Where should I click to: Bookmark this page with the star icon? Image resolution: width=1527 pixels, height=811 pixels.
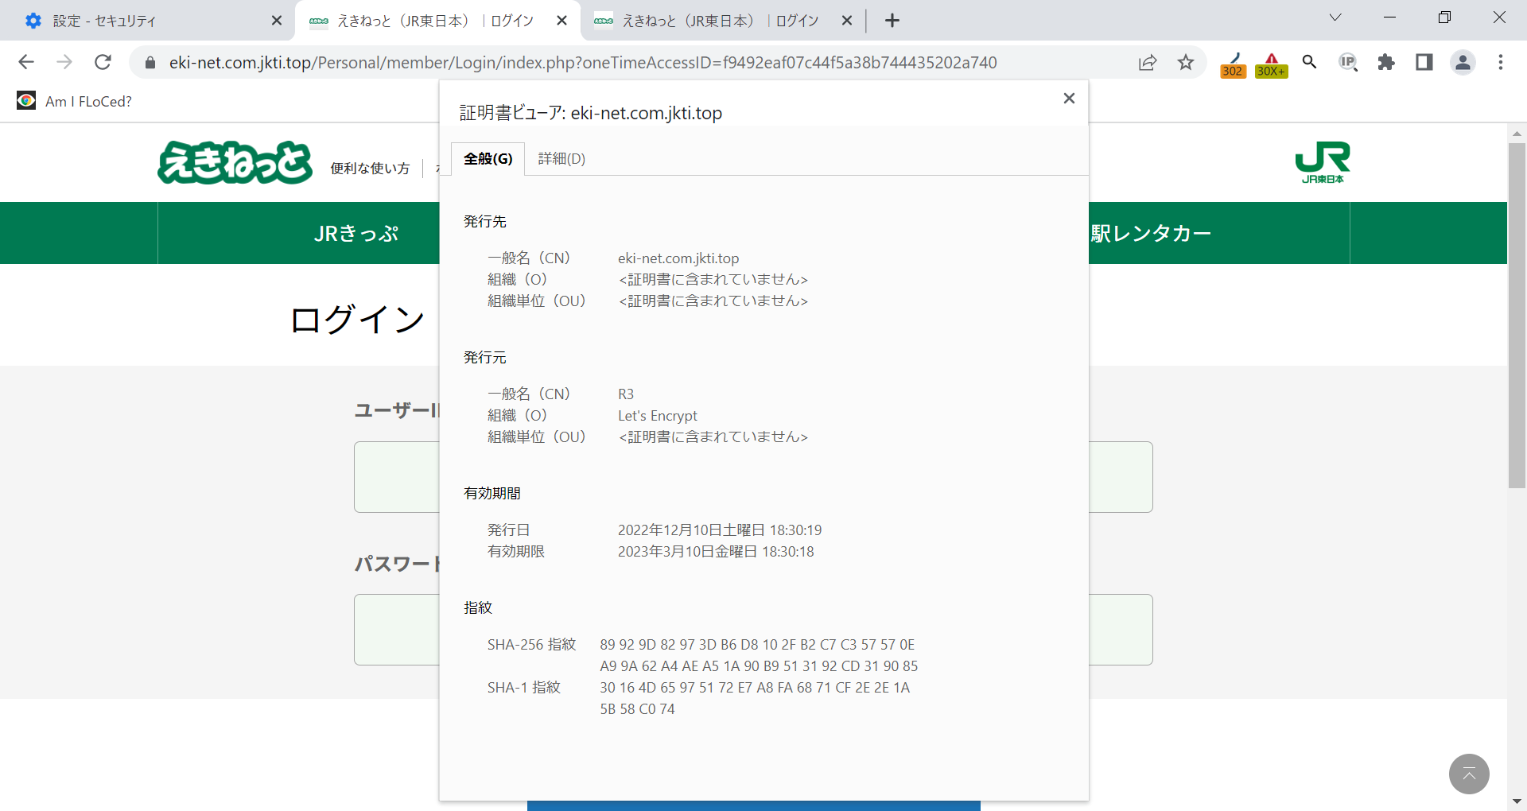(x=1186, y=62)
